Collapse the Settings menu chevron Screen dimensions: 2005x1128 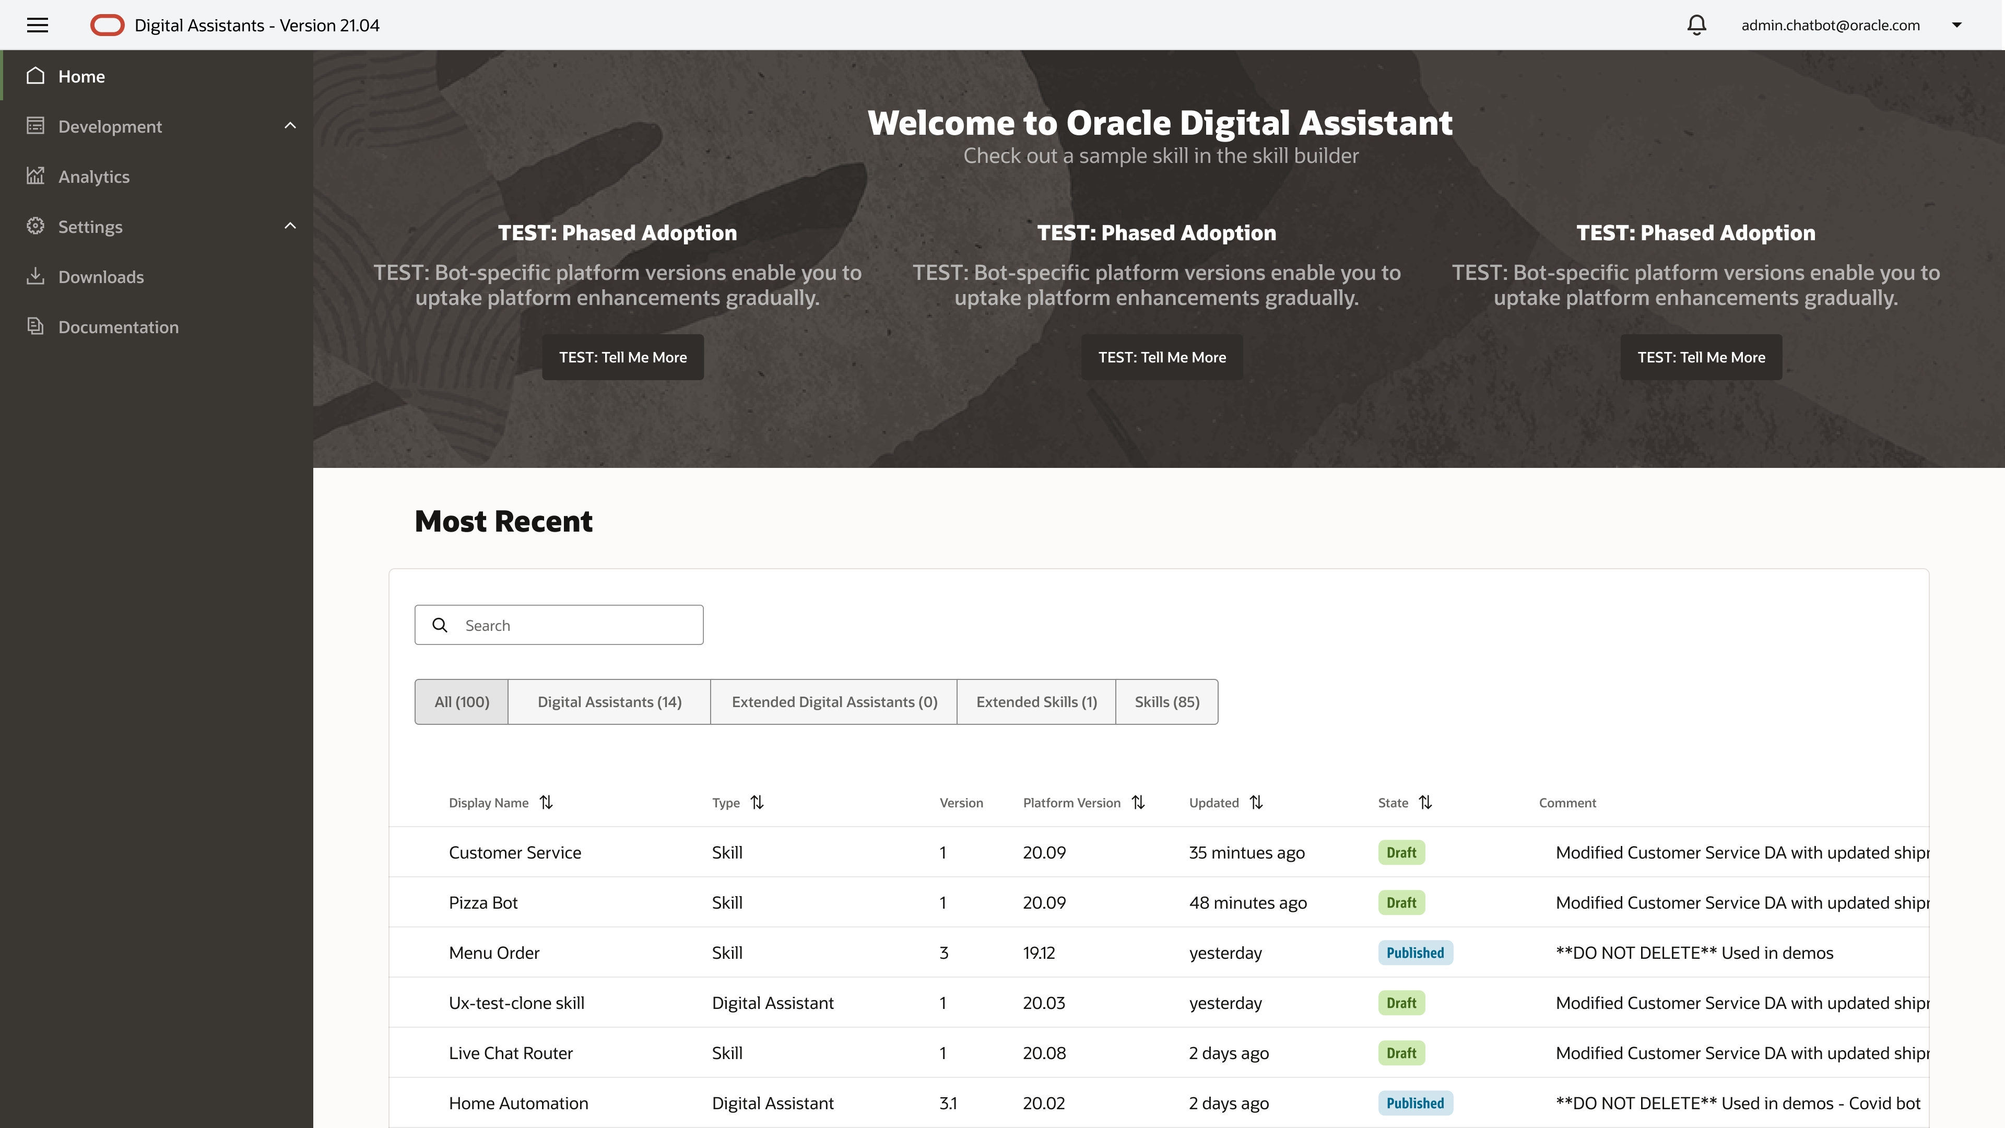click(x=290, y=226)
